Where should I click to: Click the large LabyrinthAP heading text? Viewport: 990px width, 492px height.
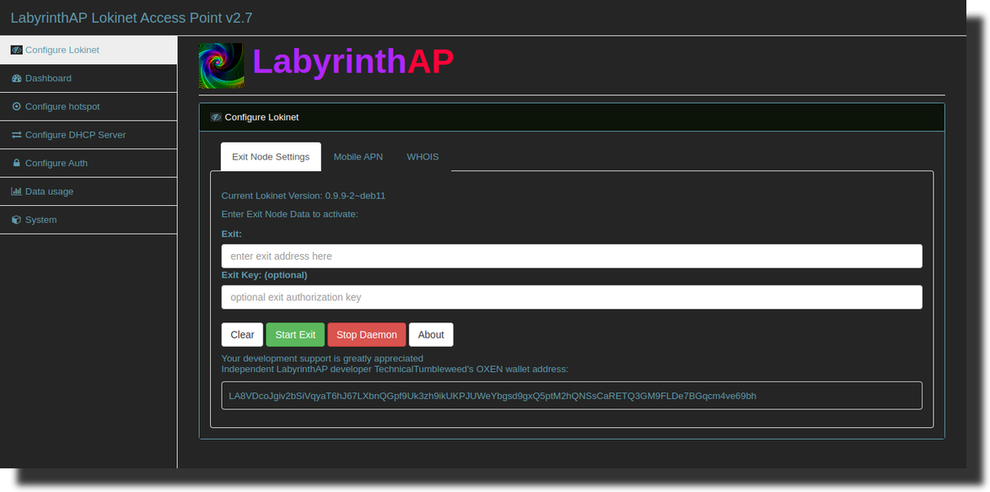tap(353, 62)
